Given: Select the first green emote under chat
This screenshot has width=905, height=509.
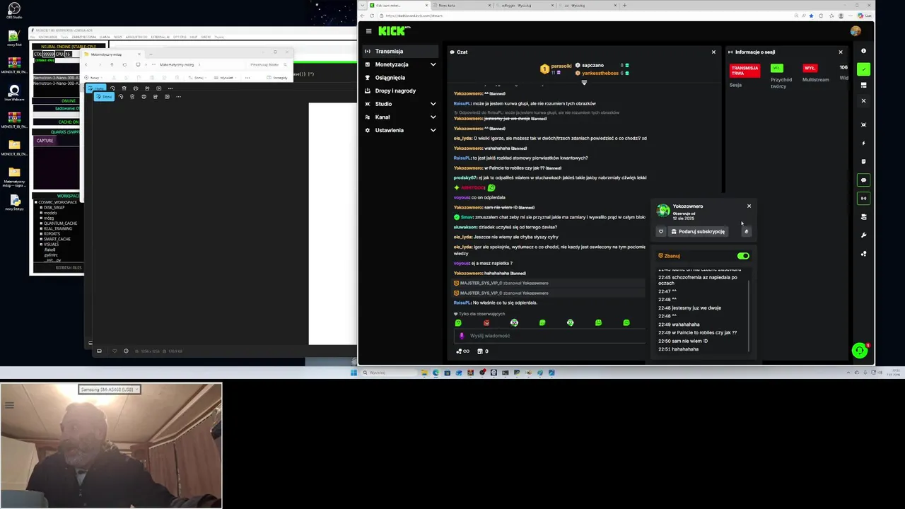Looking at the screenshot, I should coord(458,322).
